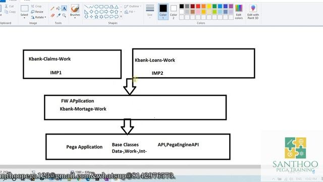Activate the Color 1 foreground box

[x=163, y=12]
